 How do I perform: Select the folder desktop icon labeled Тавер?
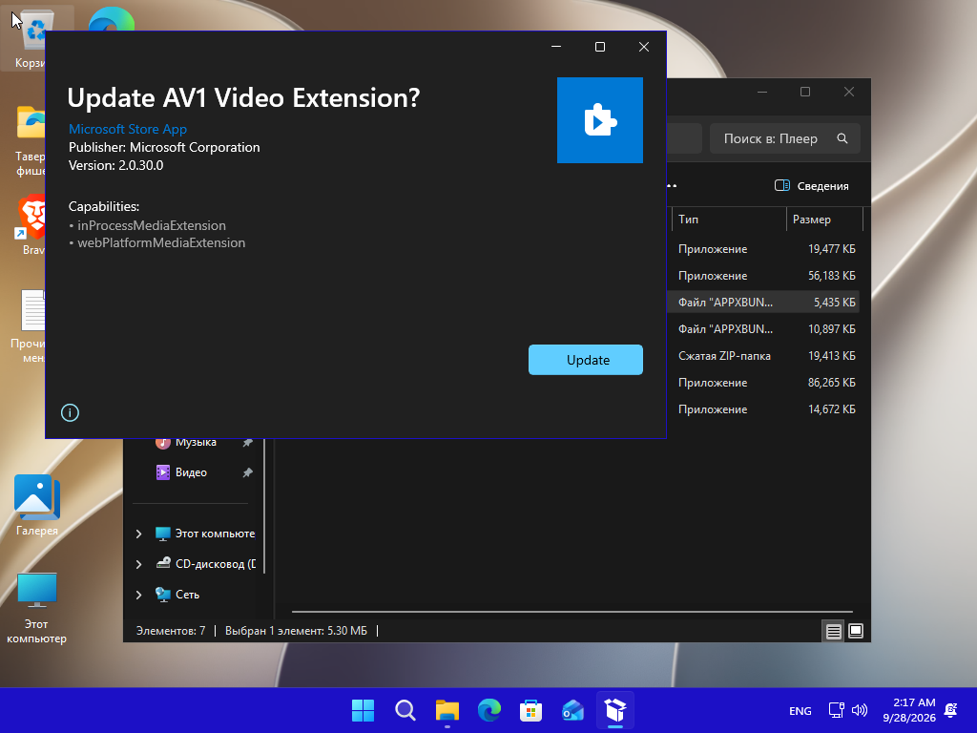pos(30,141)
